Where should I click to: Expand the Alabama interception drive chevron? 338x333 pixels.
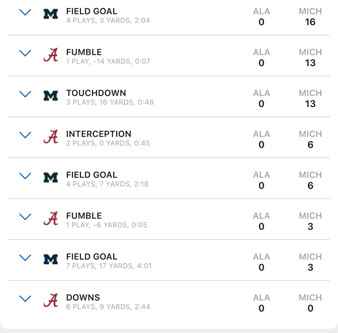tap(25, 135)
